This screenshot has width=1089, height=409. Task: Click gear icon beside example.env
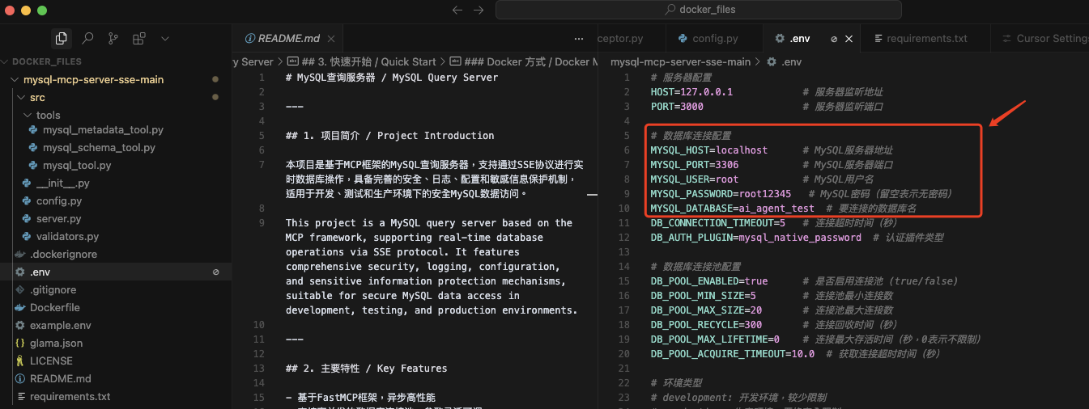(x=20, y=325)
